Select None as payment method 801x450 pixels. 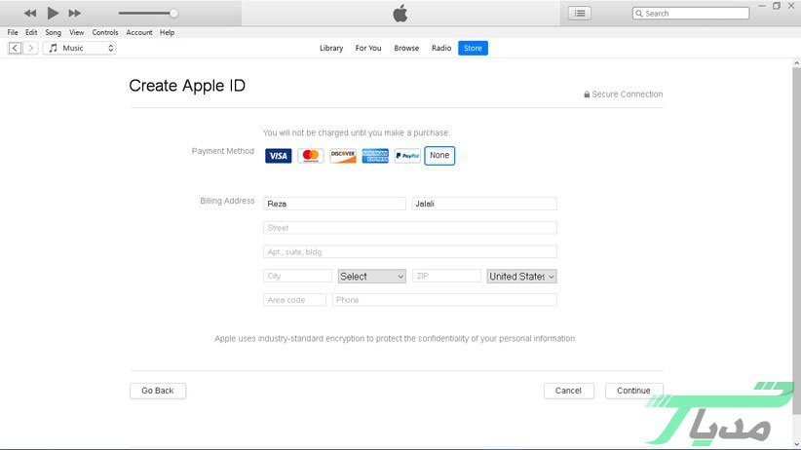coord(439,156)
